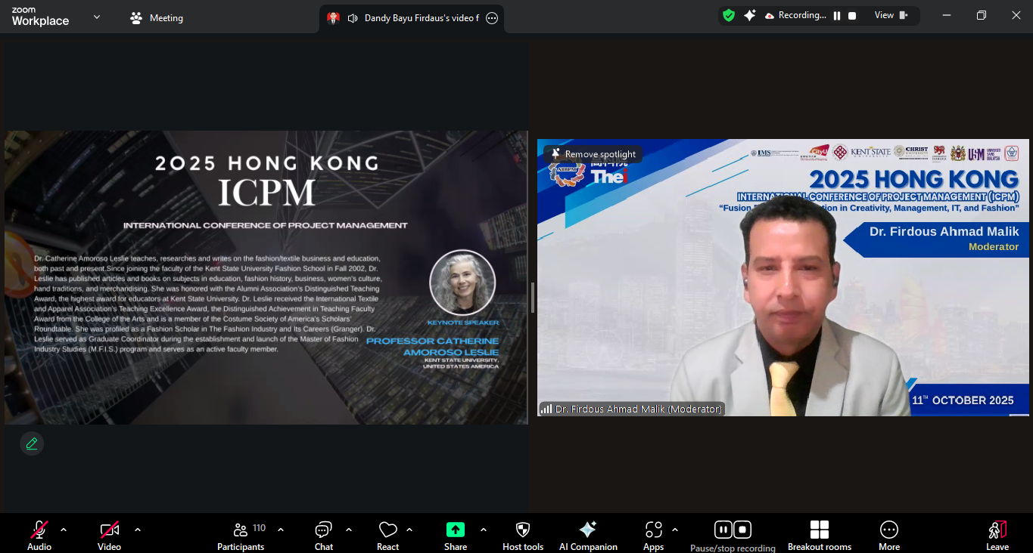Screen dimensions: 1033x553
Task: Click the green Share screen icon
Action: (456, 530)
